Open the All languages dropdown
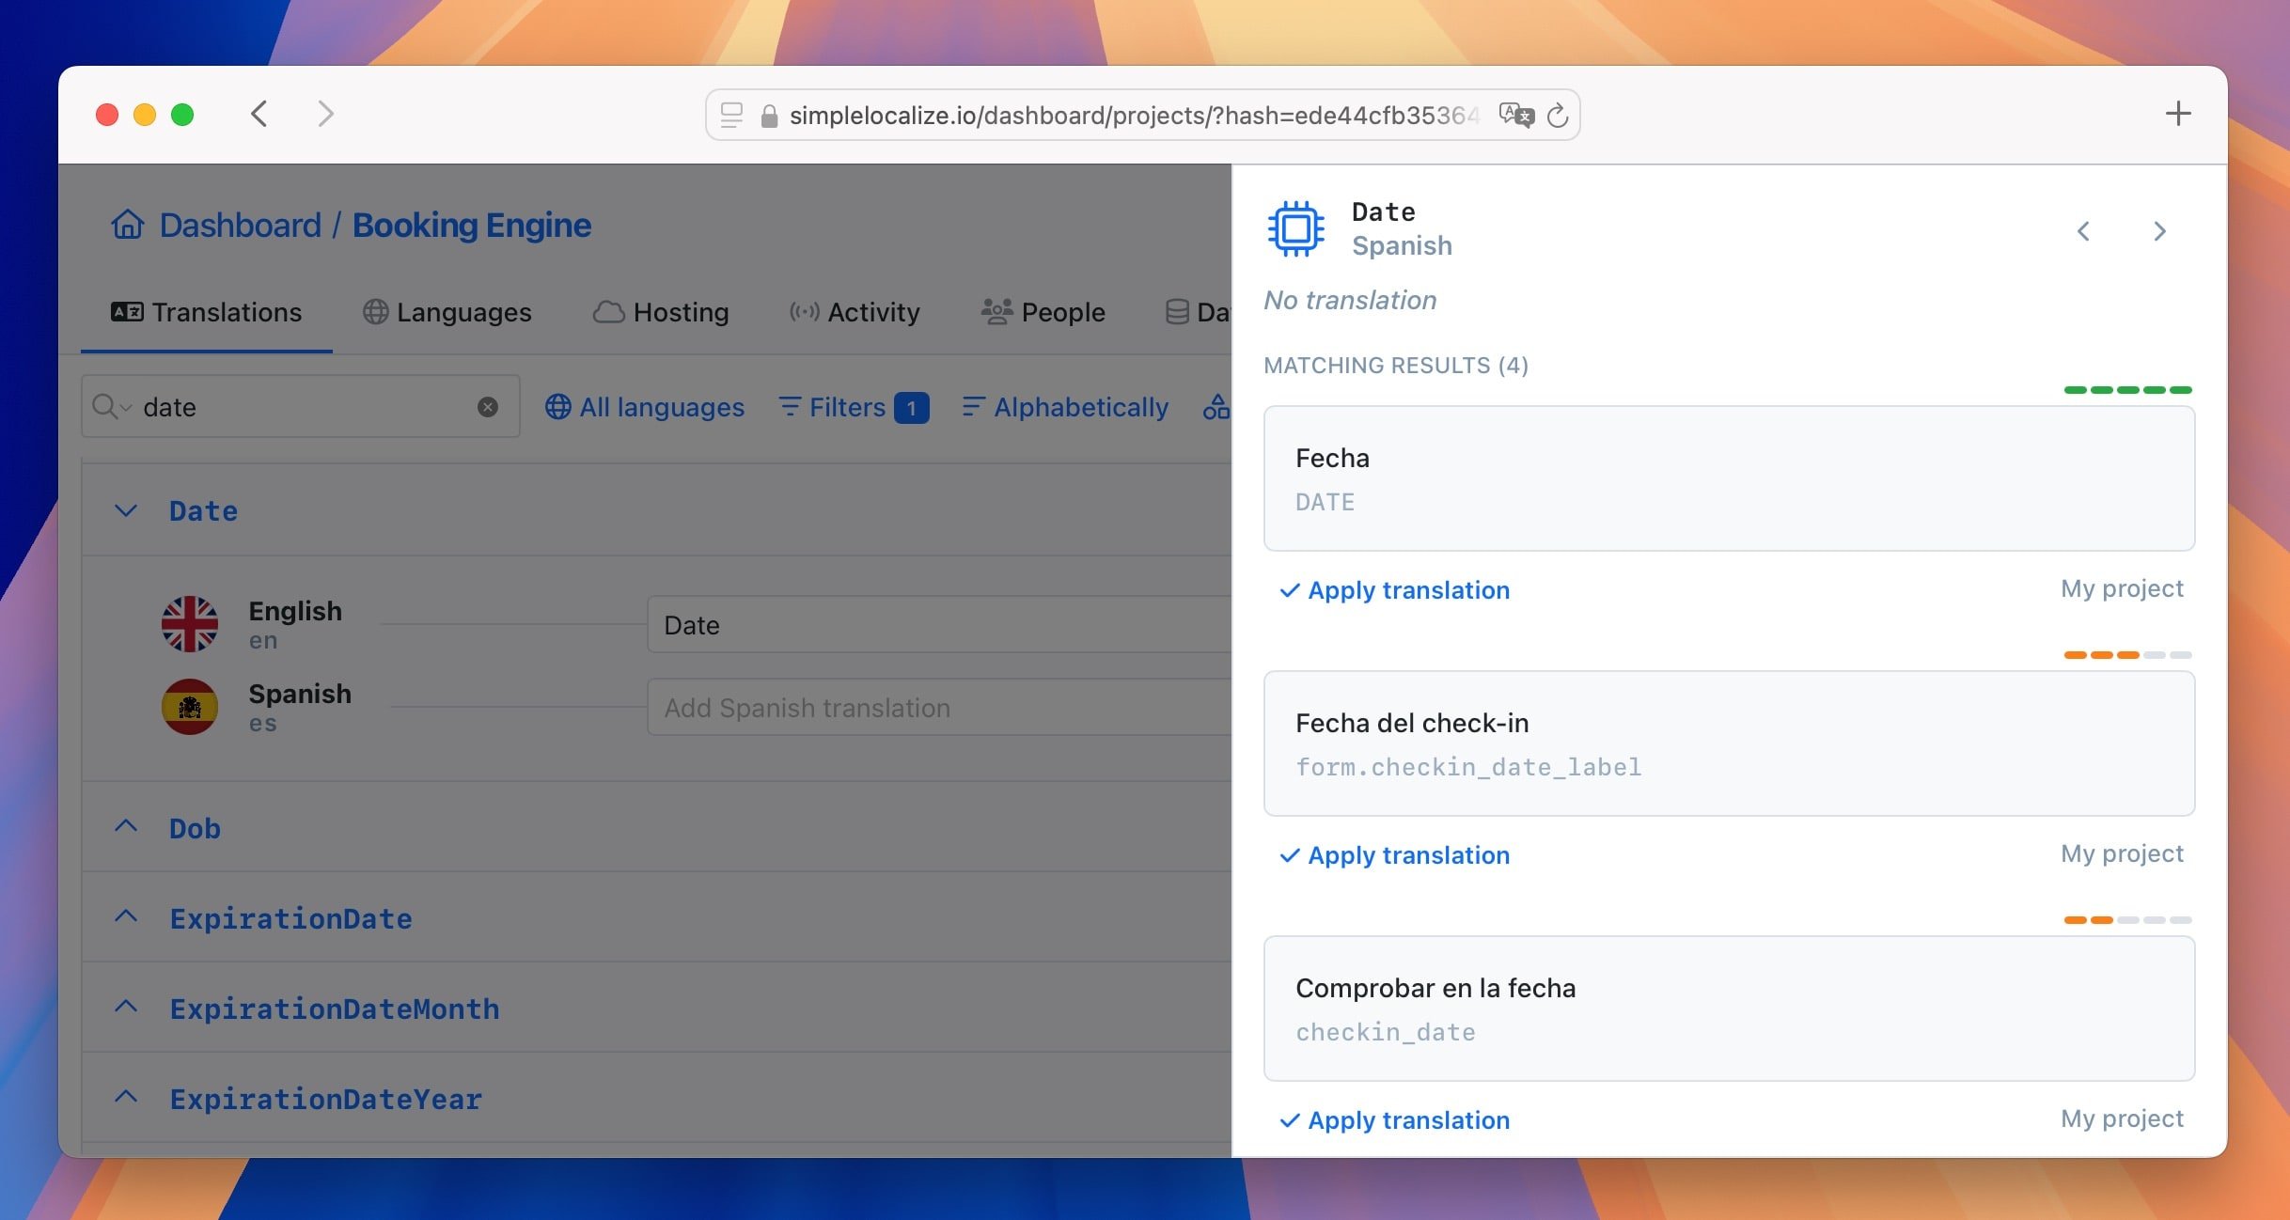 pos(645,407)
